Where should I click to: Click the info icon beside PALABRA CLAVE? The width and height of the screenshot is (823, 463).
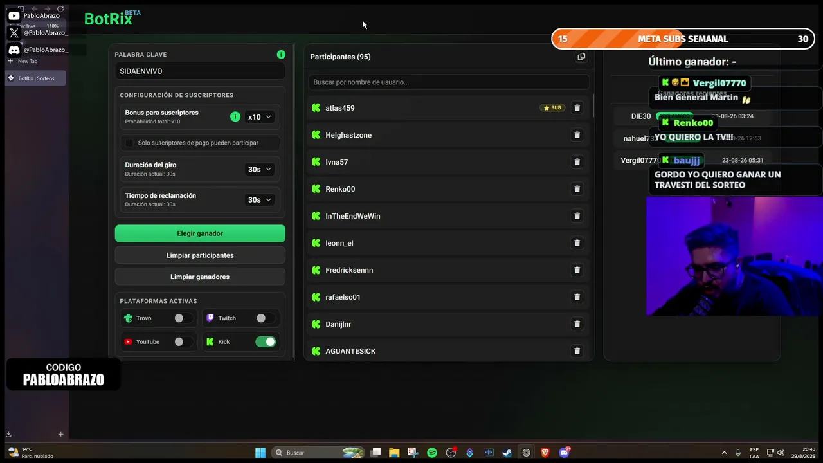pyautogui.click(x=281, y=55)
